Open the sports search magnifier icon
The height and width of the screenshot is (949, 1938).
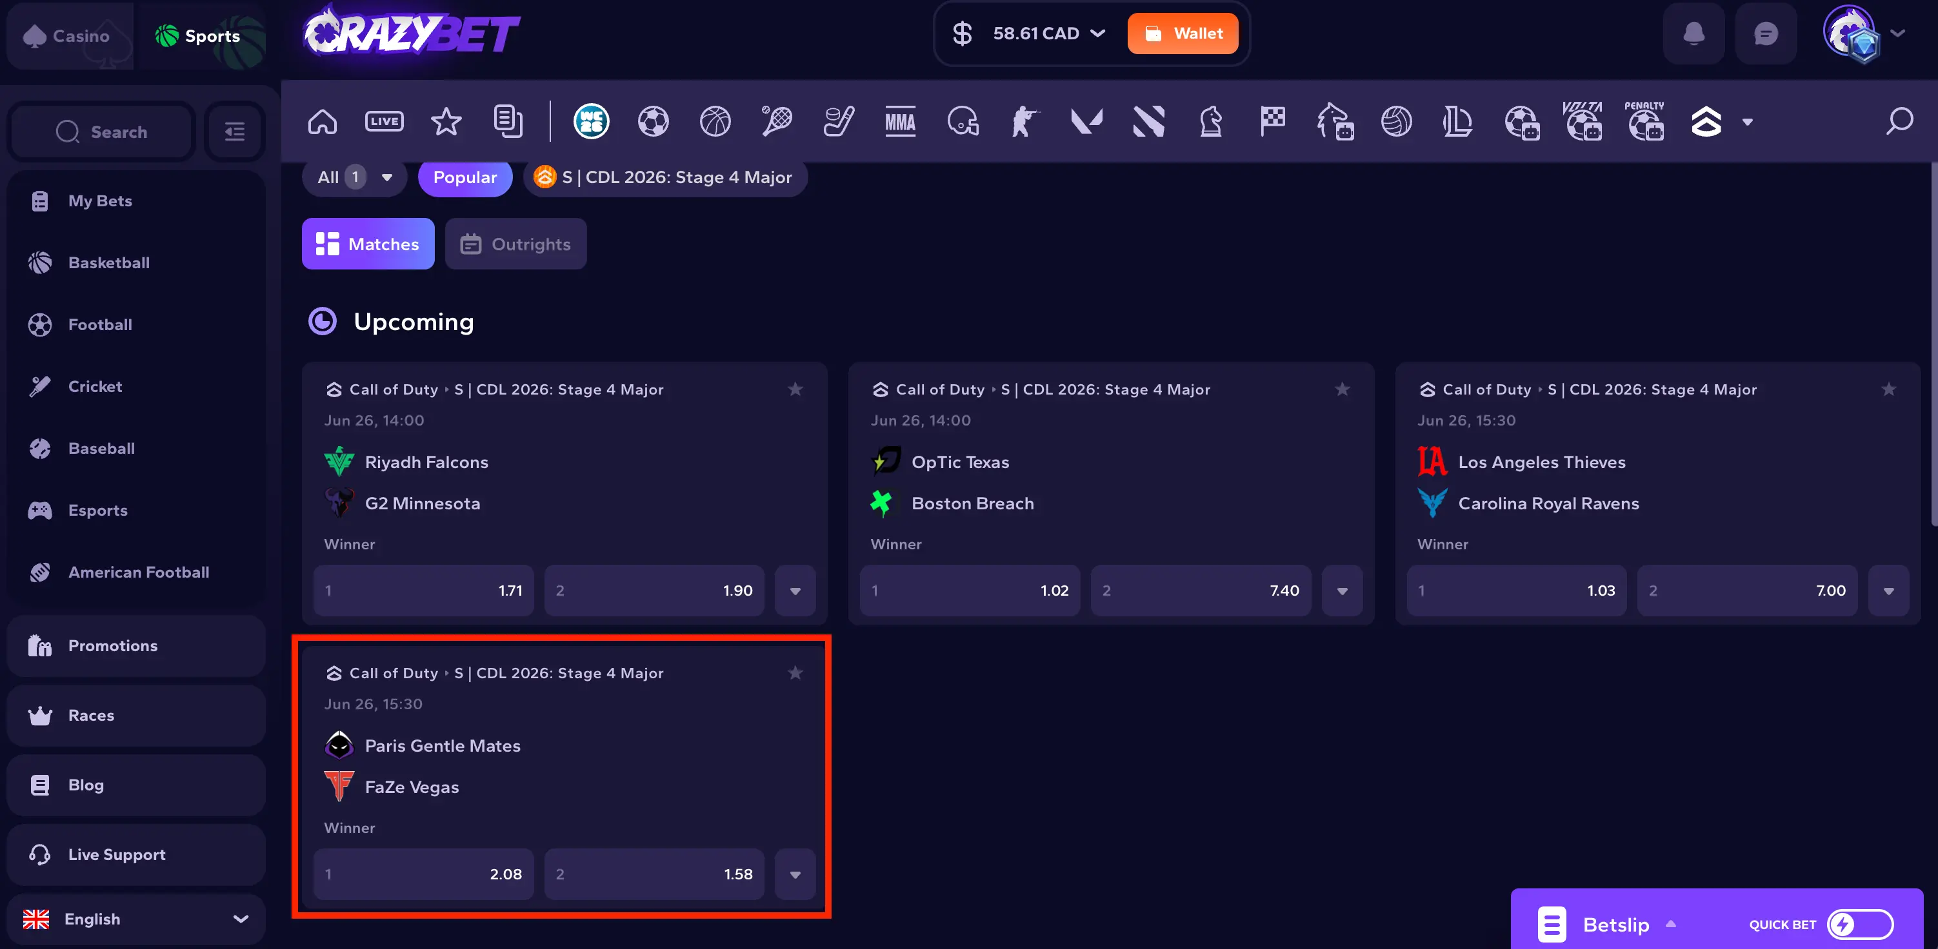(1899, 121)
